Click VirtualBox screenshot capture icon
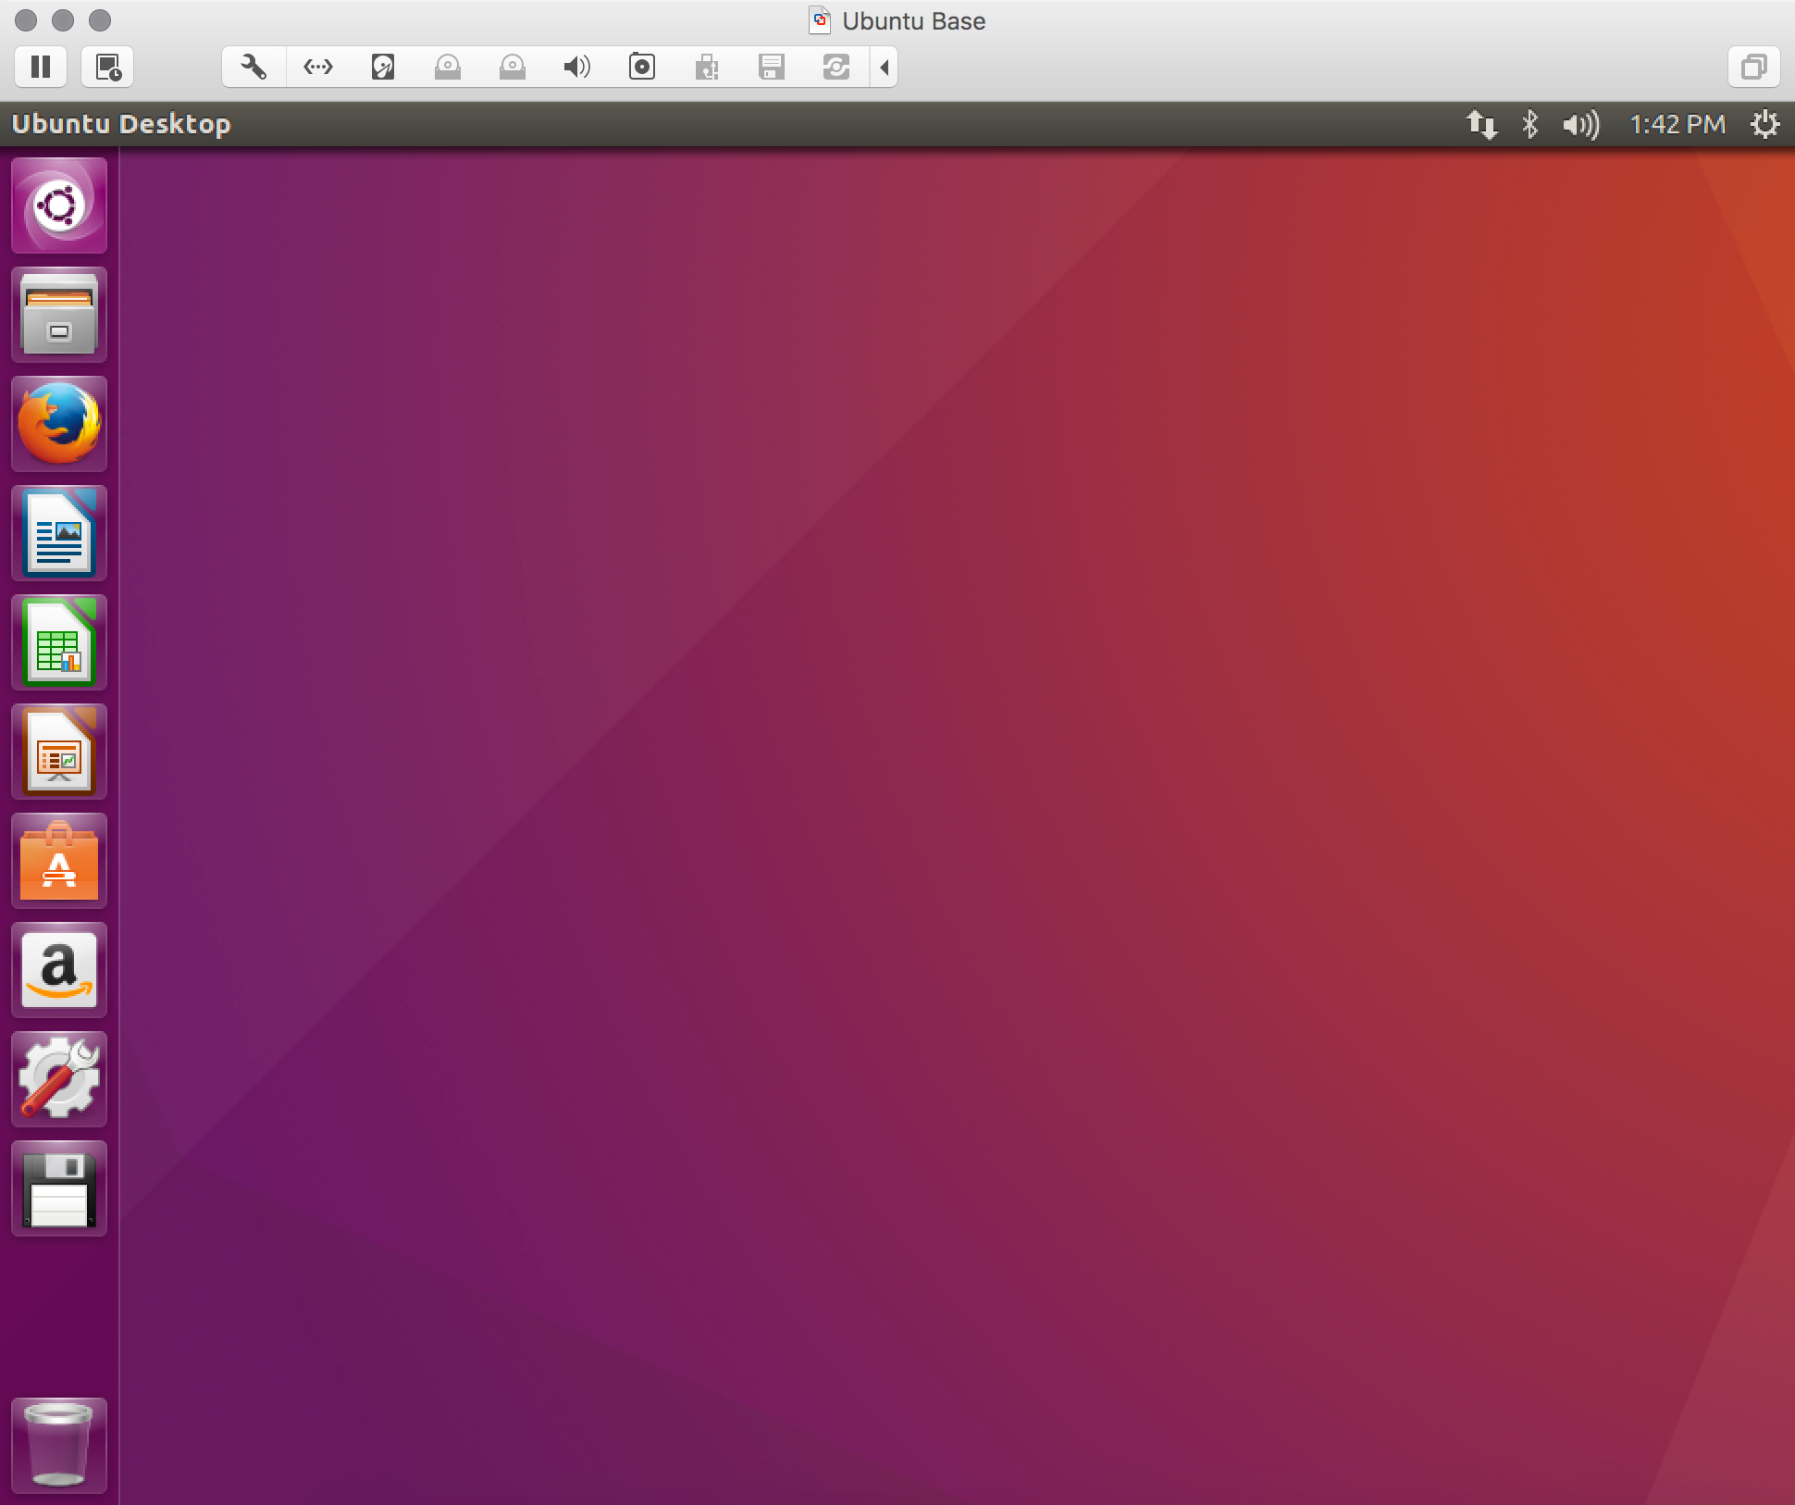The width and height of the screenshot is (1795, 1505). pyautogui.click(x=640, y=68)
